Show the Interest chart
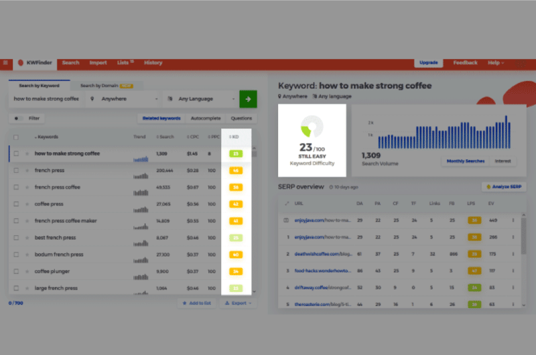Viewport: 536px width, 355px height. [503, 161]
